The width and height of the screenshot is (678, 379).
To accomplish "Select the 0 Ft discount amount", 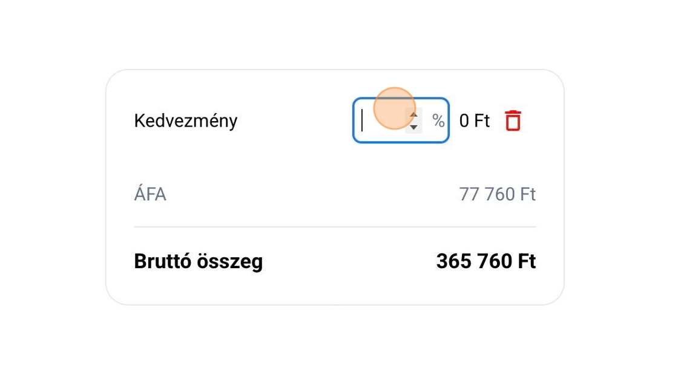I will tap(474, 120).
